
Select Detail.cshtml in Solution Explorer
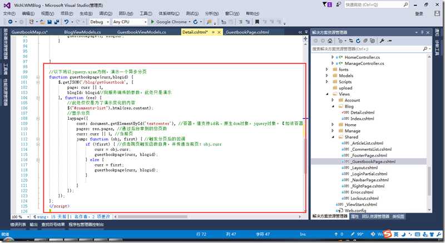[363, 113]
